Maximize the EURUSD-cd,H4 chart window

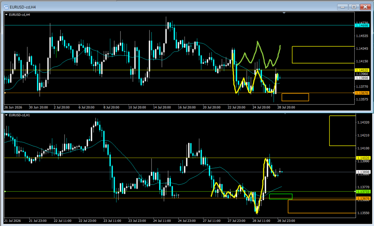pyautogui.click(x=354, y=7)
